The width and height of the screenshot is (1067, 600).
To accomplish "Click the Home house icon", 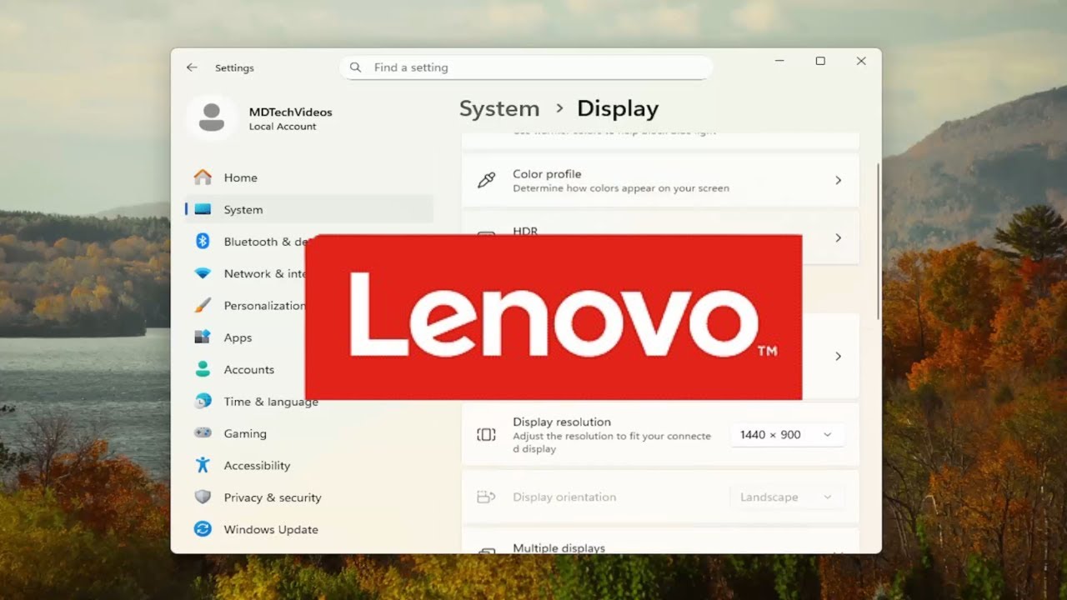I will coord(203,177).
